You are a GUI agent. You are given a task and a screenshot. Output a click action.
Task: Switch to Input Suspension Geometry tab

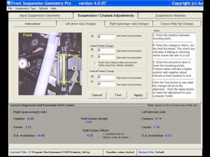41,16
